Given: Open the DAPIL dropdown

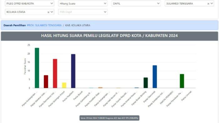Looking at the screenshot, I should tap(136, 3).
